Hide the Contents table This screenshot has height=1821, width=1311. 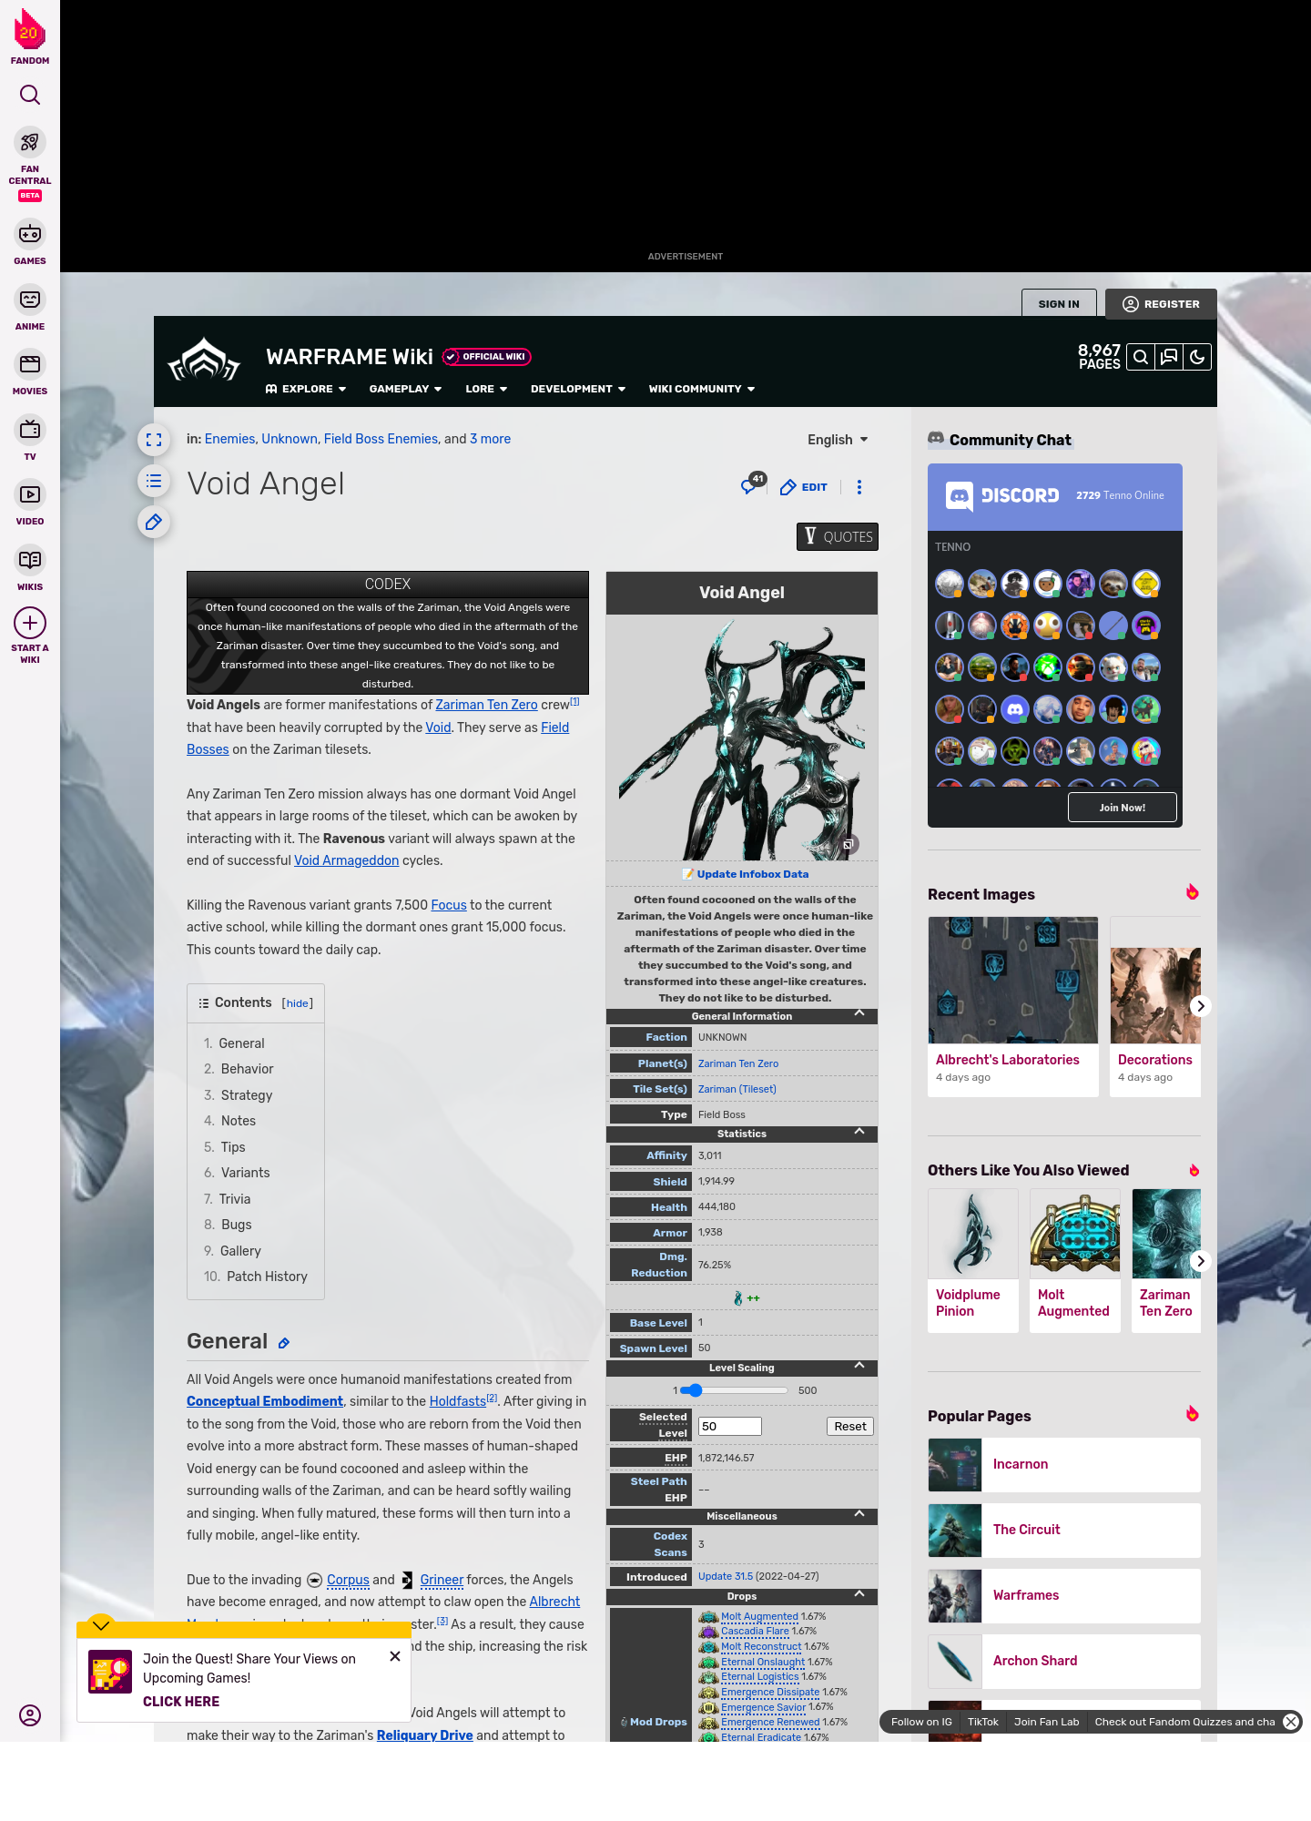click(x=298, y=1003)
